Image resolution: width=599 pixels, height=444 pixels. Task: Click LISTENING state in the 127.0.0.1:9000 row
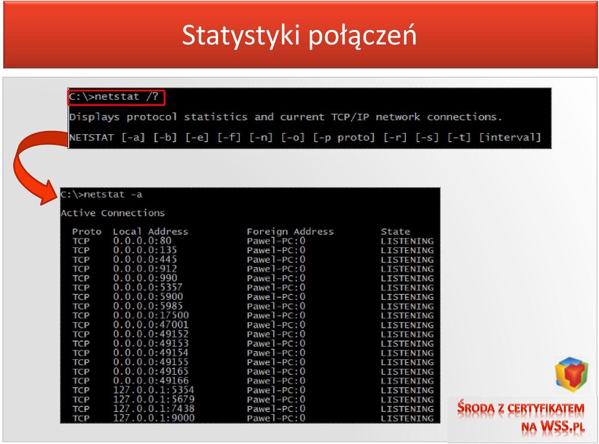(x=407, y=418)
